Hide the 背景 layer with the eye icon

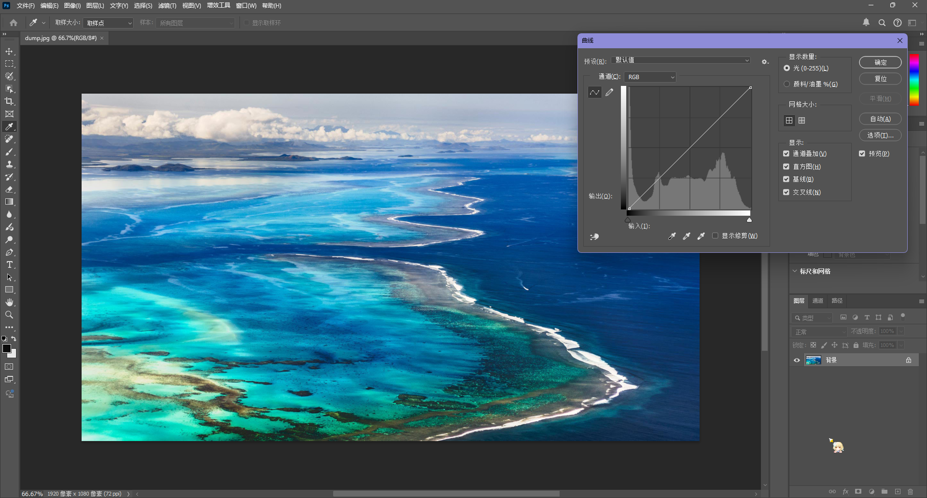[x=797, y=360]
